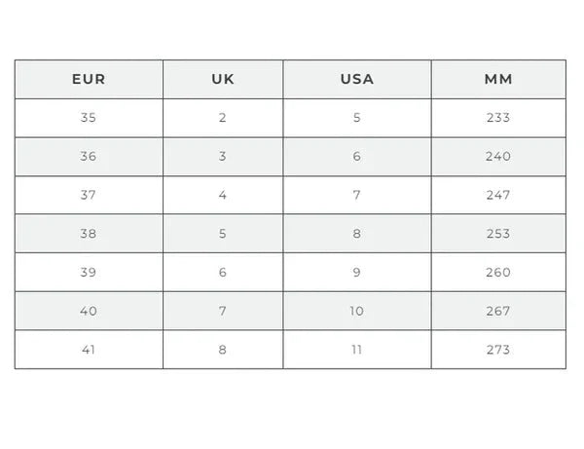
Task: Select EUR size 40 cell
Action: [89, 311]
